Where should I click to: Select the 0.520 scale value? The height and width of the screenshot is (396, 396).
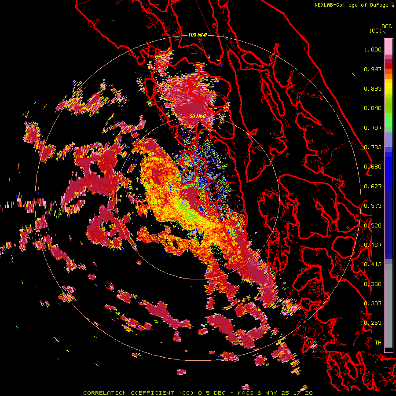point(373,226)
